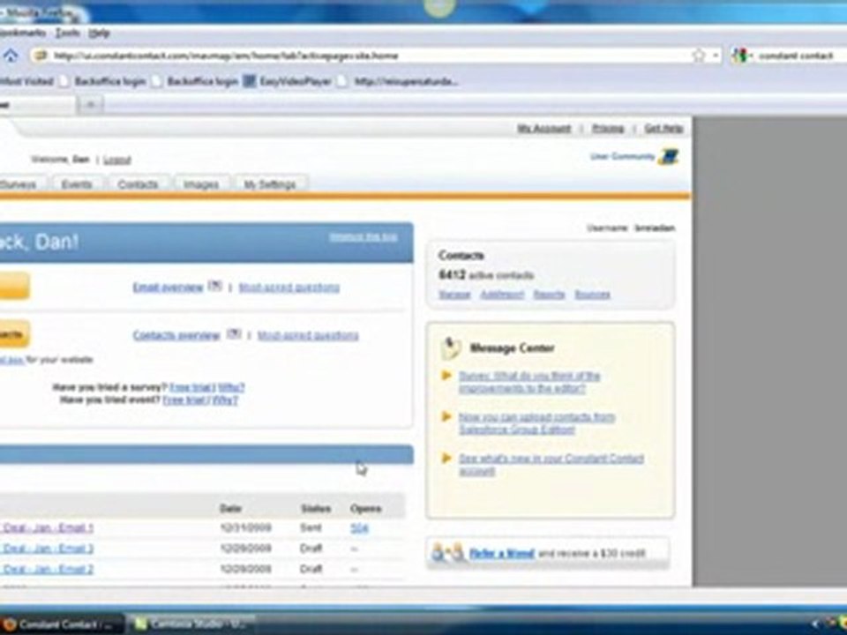The width and height of the screenshot is (847, 635).
Task: Click the opens count for Email 1
Action: [x=359, y=528]
